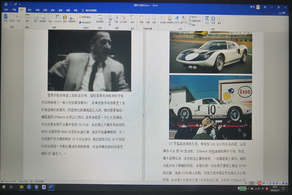Insert a text box (文本框)

point(163,18)
